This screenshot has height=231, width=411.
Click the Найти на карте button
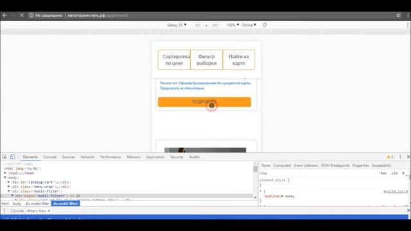238,60
